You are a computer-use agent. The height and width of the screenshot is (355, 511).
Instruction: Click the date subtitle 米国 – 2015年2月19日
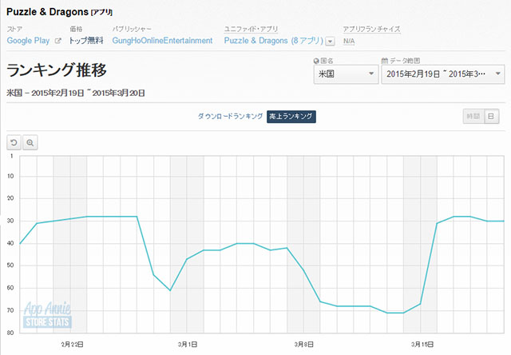tap(76, 93)
